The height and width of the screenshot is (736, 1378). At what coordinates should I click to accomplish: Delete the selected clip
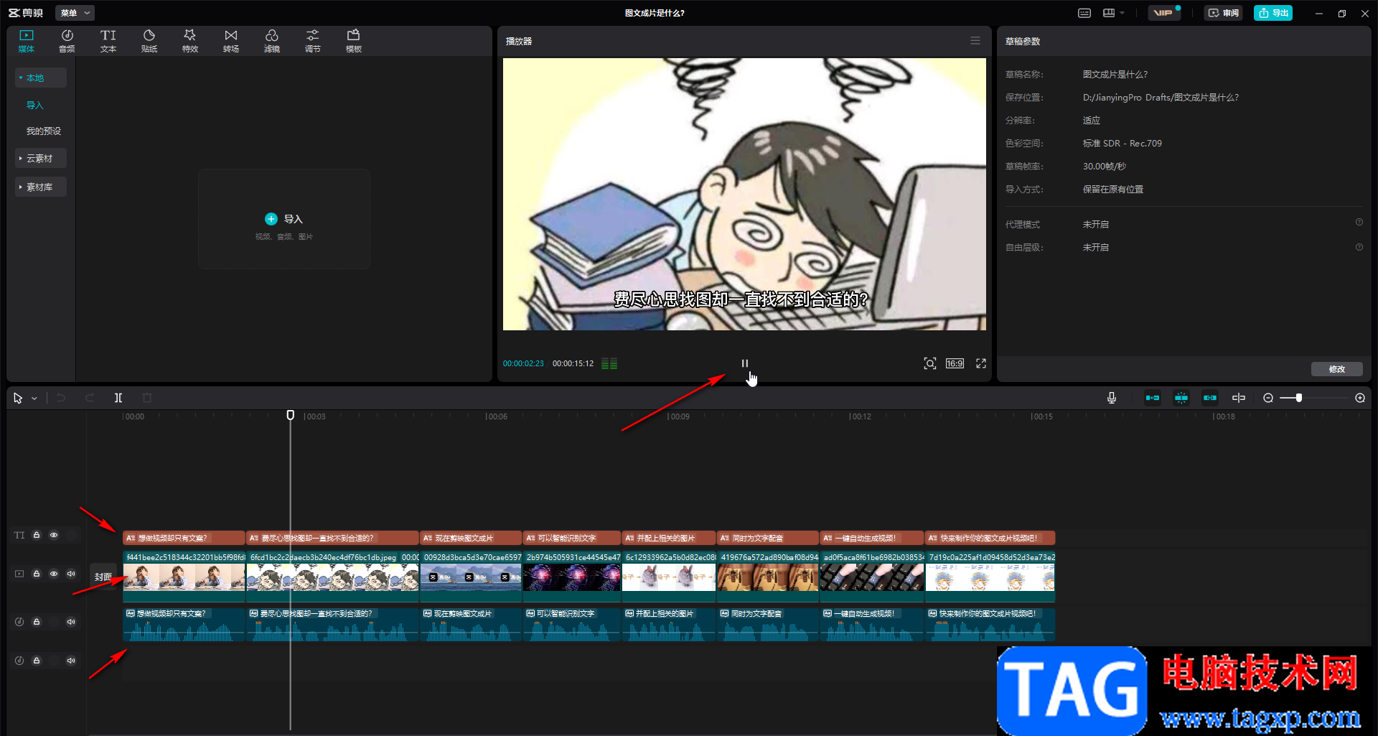click(x=147, y=398)
